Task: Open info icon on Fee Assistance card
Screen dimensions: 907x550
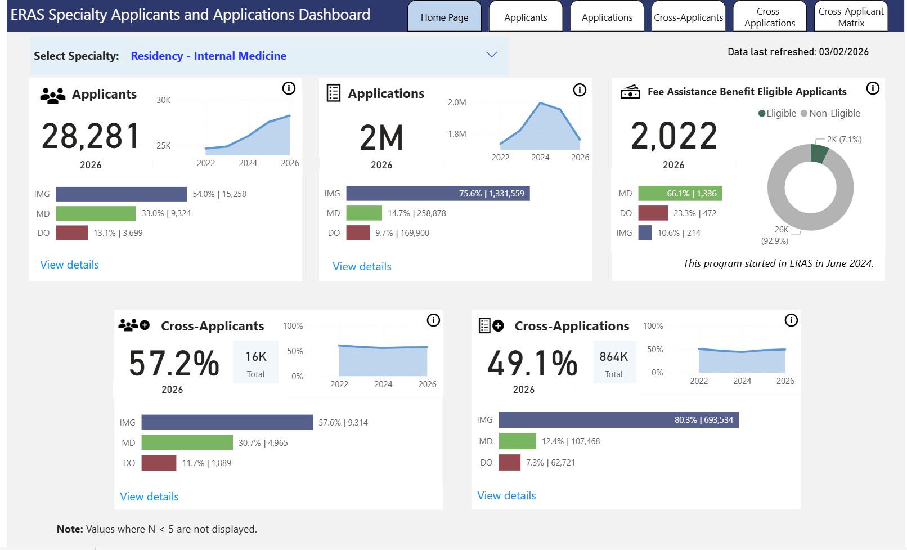Action: [x=873, y=88]
